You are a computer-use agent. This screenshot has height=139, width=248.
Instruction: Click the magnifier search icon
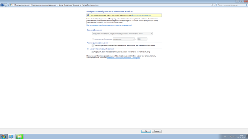(246, 5)
